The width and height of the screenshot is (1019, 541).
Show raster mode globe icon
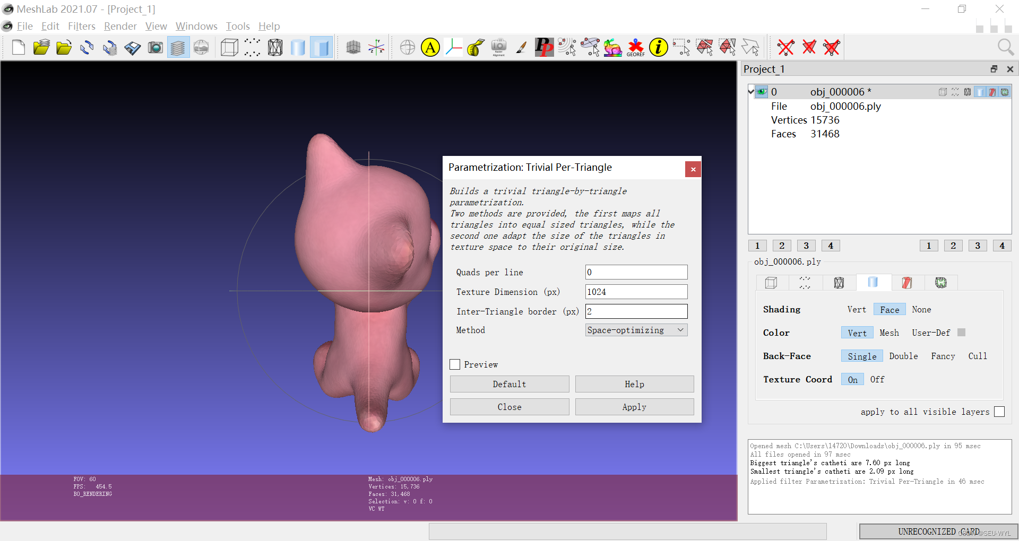tap(201, 48)
